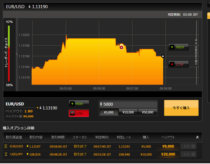The height and width of the screenshot is (164, 210).
Task: Click the 購入オプション詳細 section heading
Action: pyautogui.click(x=18, y=128)
